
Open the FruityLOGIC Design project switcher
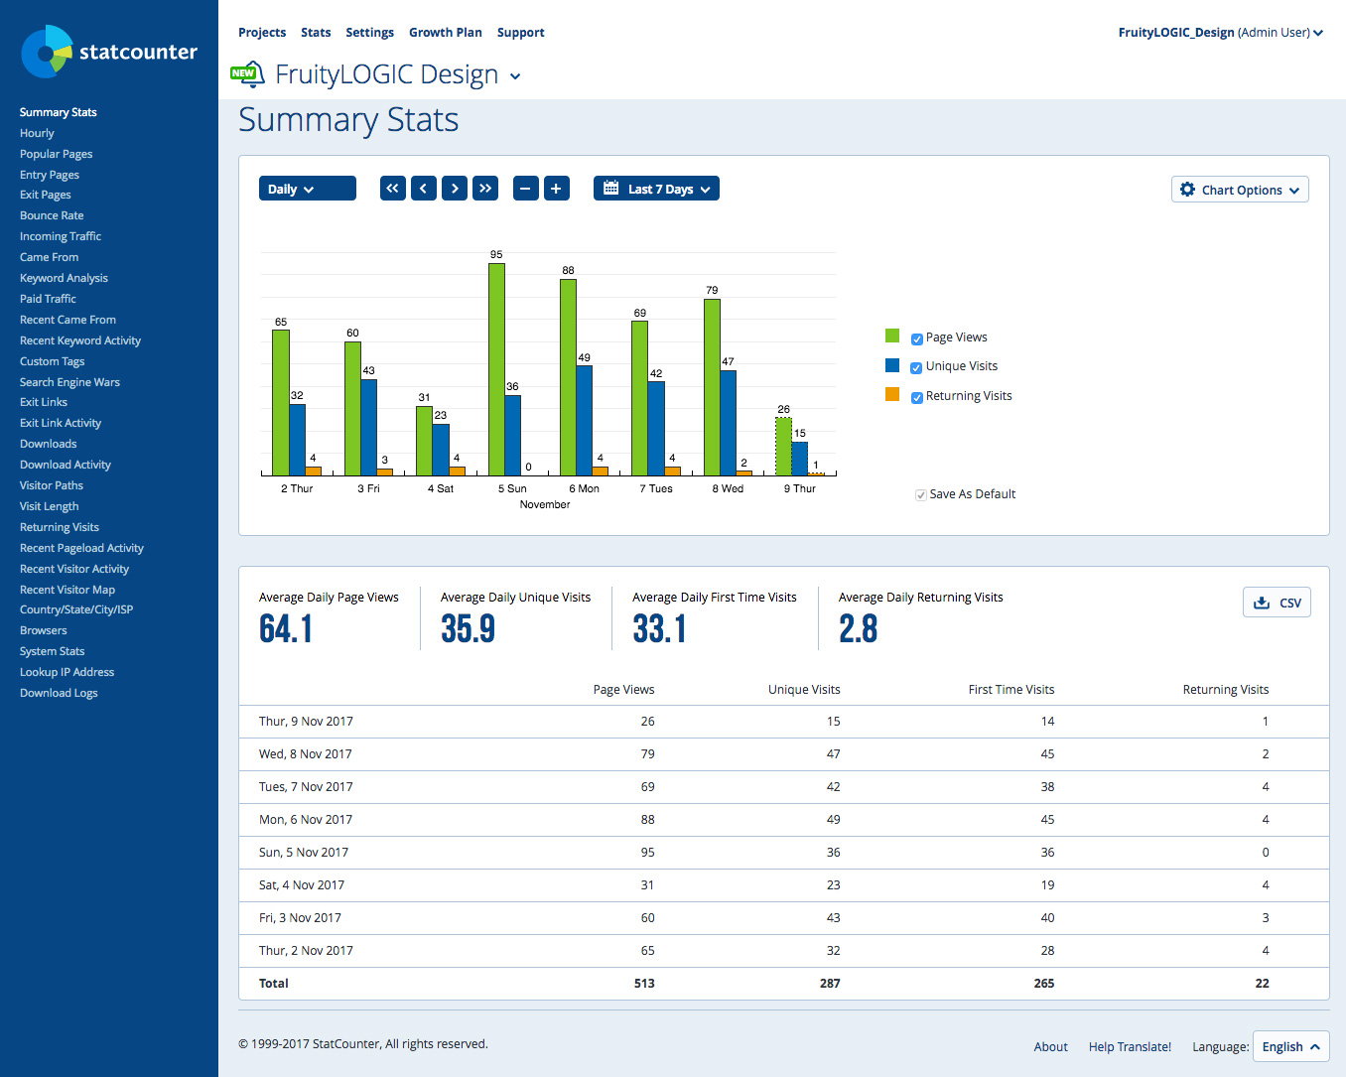tap(398, 74)
